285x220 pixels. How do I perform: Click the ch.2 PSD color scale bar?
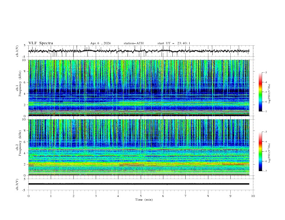(x=260, y=151)
